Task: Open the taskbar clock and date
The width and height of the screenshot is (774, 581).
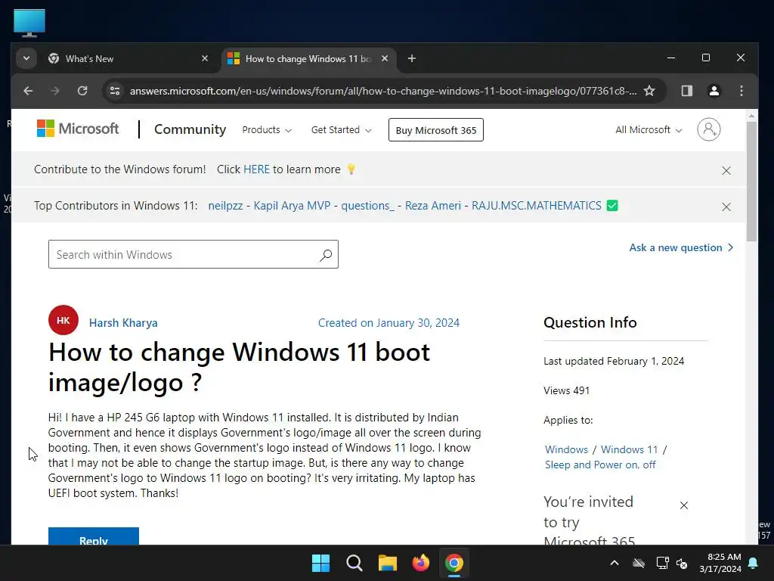Action: tap(720, 563)
